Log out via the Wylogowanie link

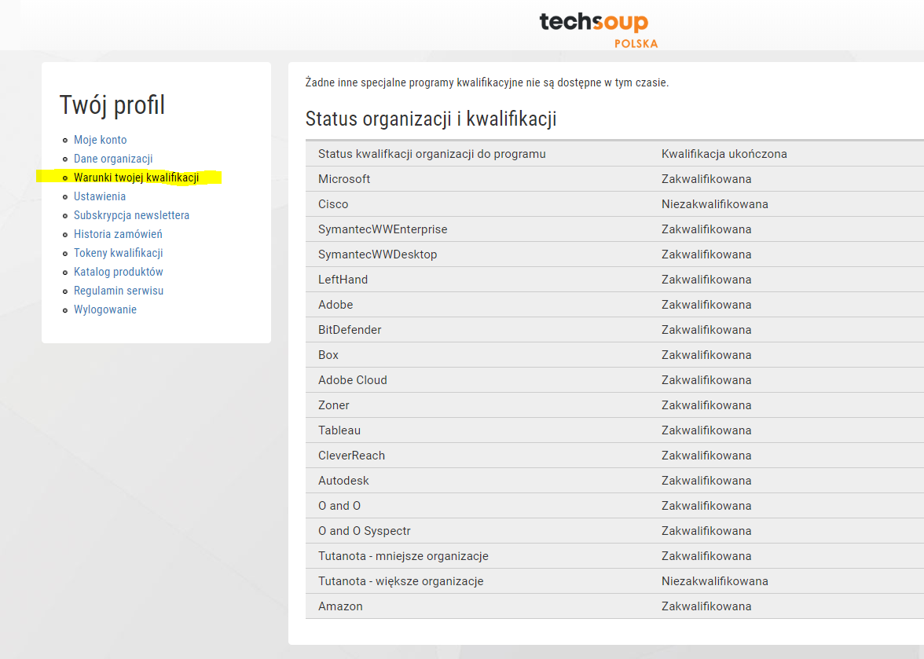pos(105,309)
